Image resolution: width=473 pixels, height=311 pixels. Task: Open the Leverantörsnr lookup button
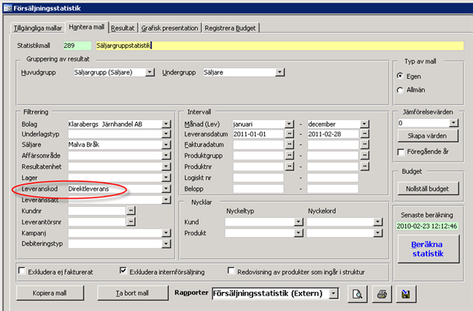click(x=131, y=221)
